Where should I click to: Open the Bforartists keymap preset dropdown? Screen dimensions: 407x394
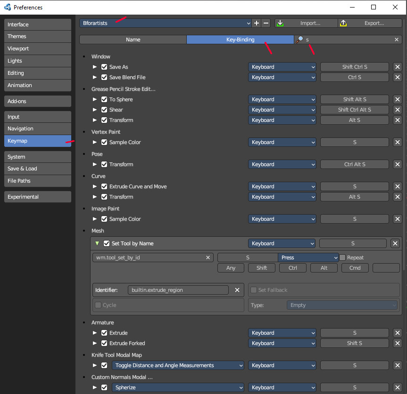tap(166, 23)
